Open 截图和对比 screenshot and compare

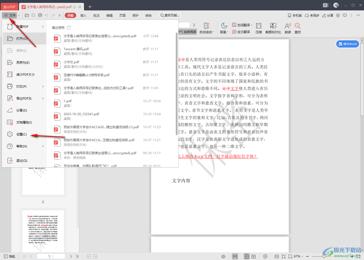coord(273,28)
